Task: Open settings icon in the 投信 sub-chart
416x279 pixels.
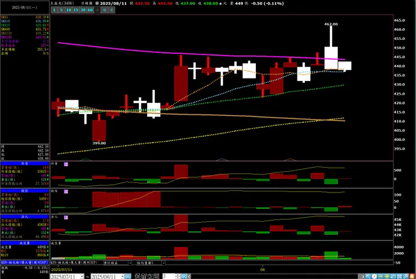Action: pyautogui.click(x=66, y=191)
